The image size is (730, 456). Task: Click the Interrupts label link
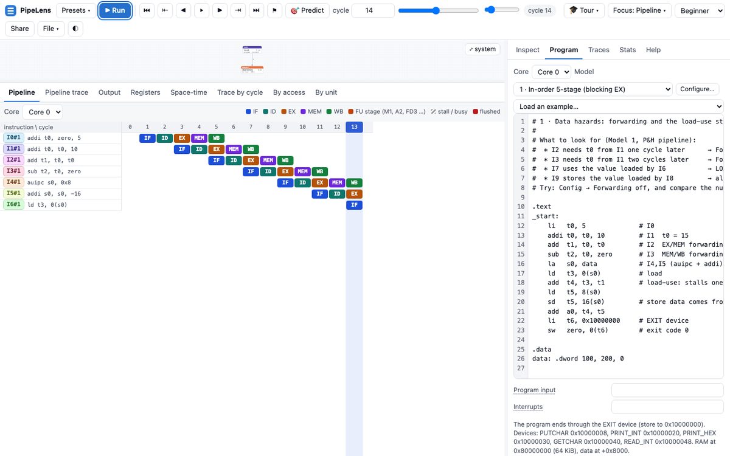tap(528, 407)
